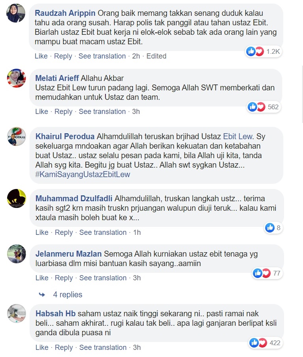Image resolution: width=303 pixels, height=357 pixels.
Task: Open the Edited history on Raudzah's comment
Action: coord(156,56)
